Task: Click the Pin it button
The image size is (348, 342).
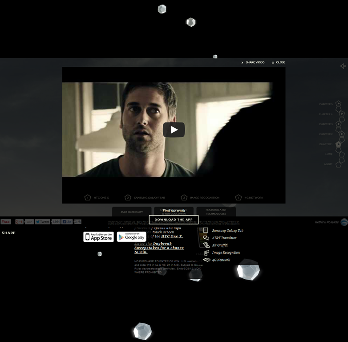Action: 6,222
